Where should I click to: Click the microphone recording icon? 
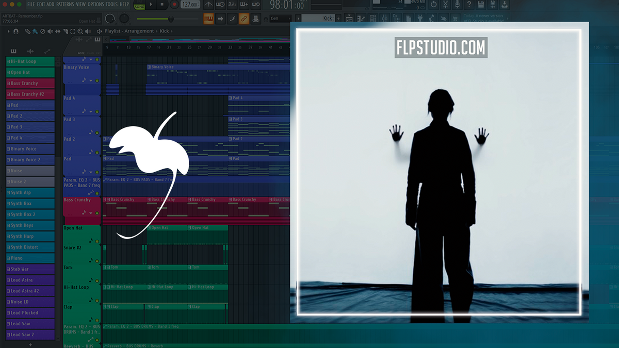pos(457,5)
